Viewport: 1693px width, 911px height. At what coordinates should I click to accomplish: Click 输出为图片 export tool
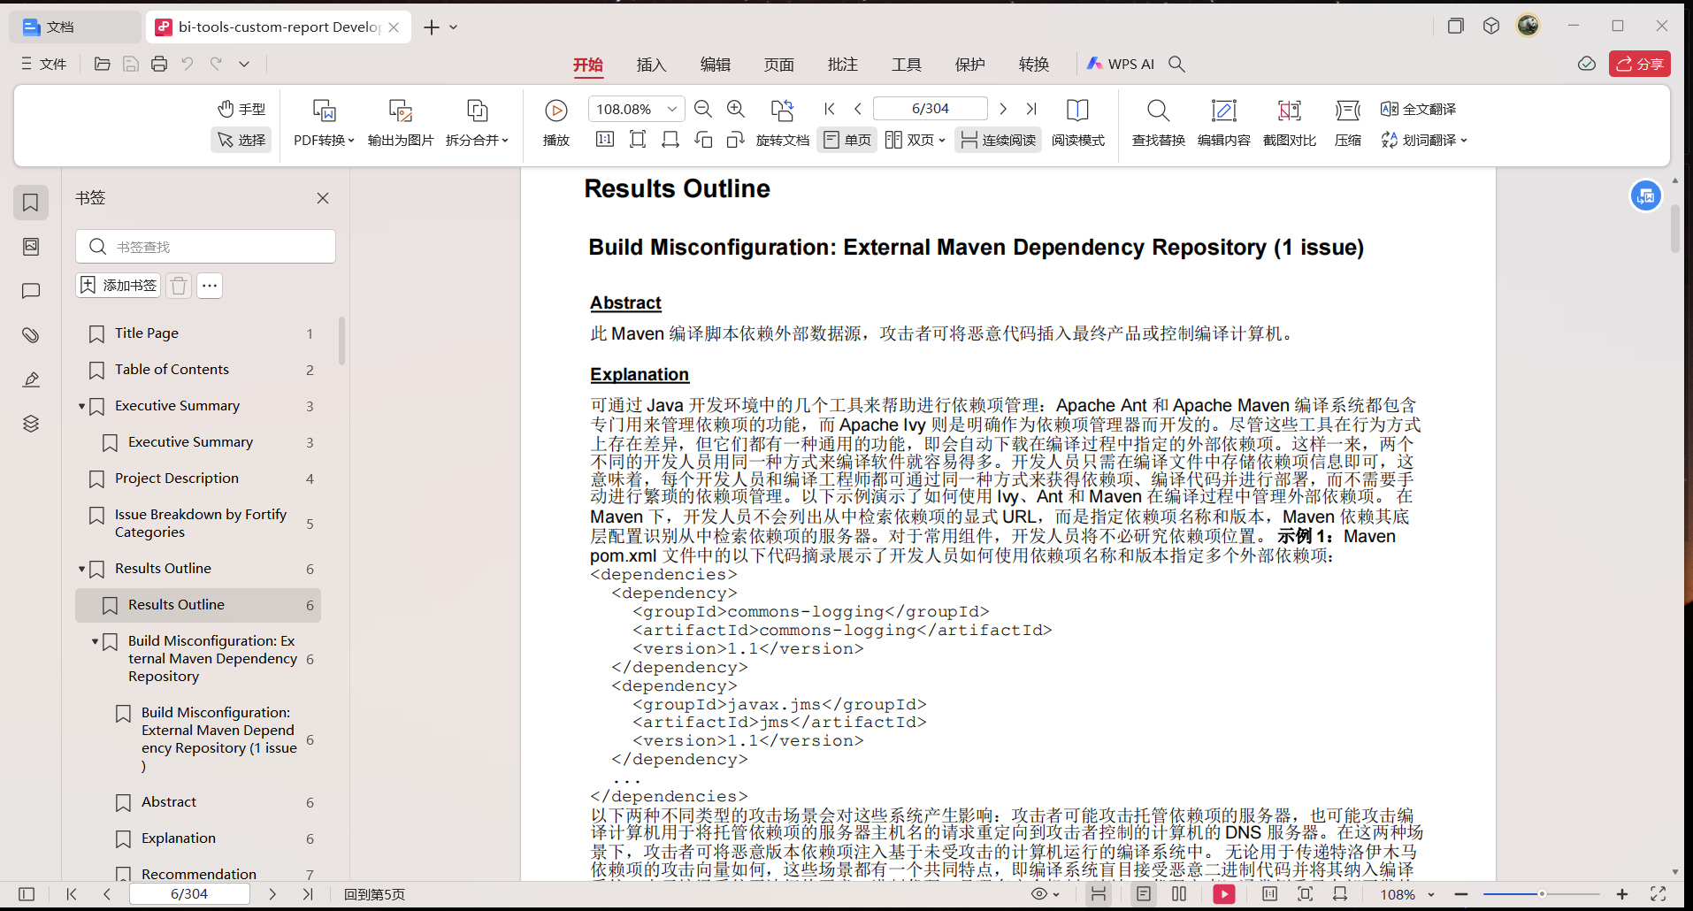[x=401, y=123]
